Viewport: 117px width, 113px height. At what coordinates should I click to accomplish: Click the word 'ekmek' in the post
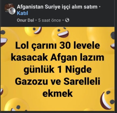coord(58,94)
